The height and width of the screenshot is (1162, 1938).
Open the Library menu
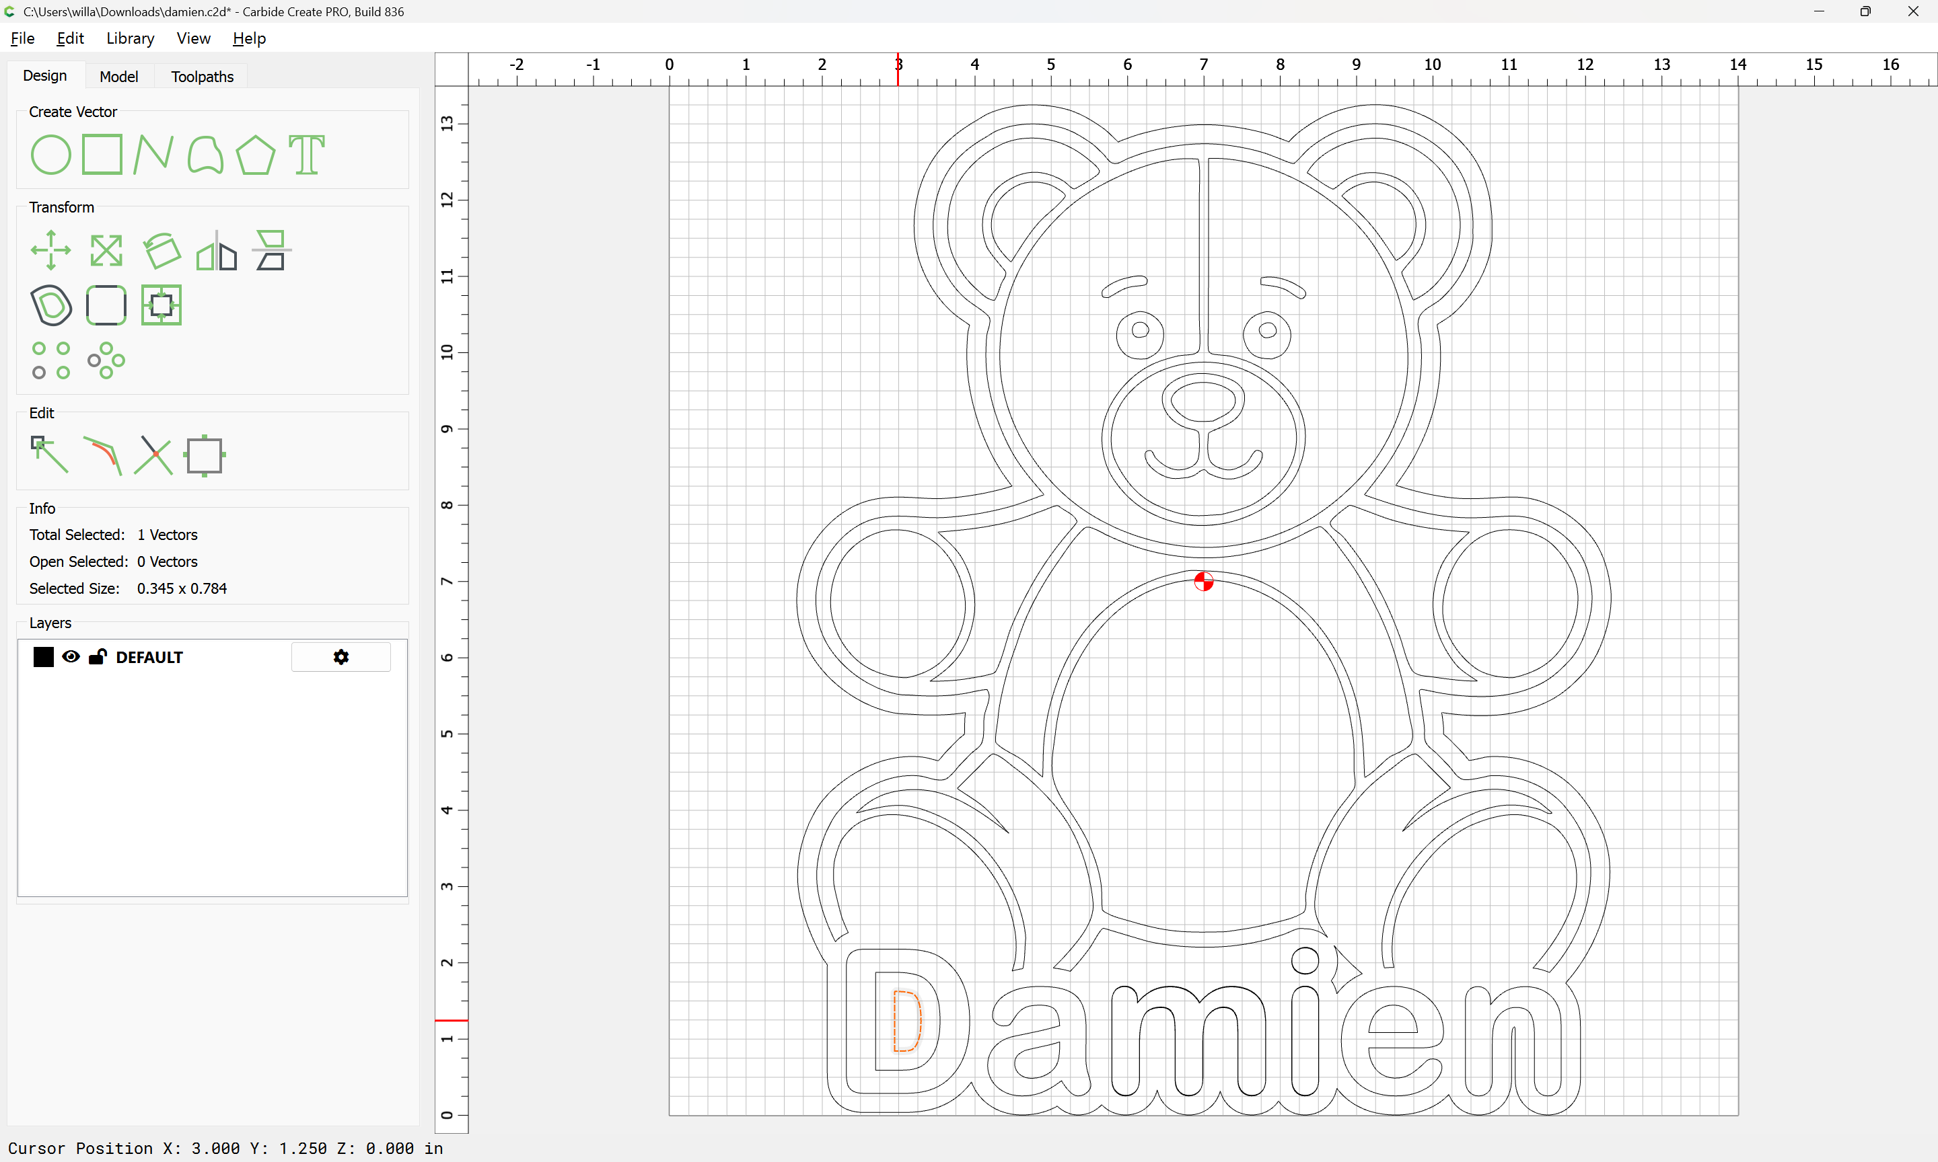pos(130,38)
